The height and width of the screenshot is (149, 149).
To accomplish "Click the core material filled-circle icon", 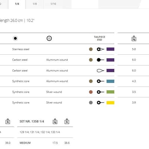I will pos(15,38).
